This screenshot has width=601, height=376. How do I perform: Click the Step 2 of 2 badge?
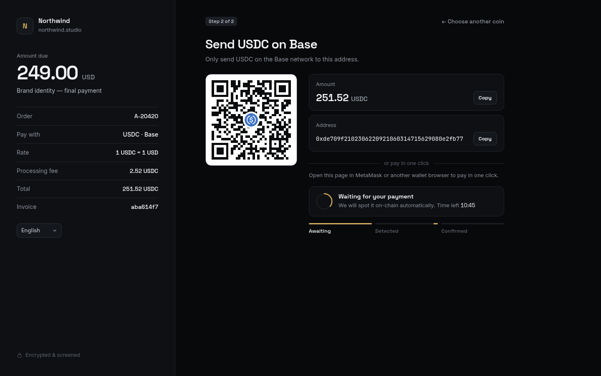(221, 21)
